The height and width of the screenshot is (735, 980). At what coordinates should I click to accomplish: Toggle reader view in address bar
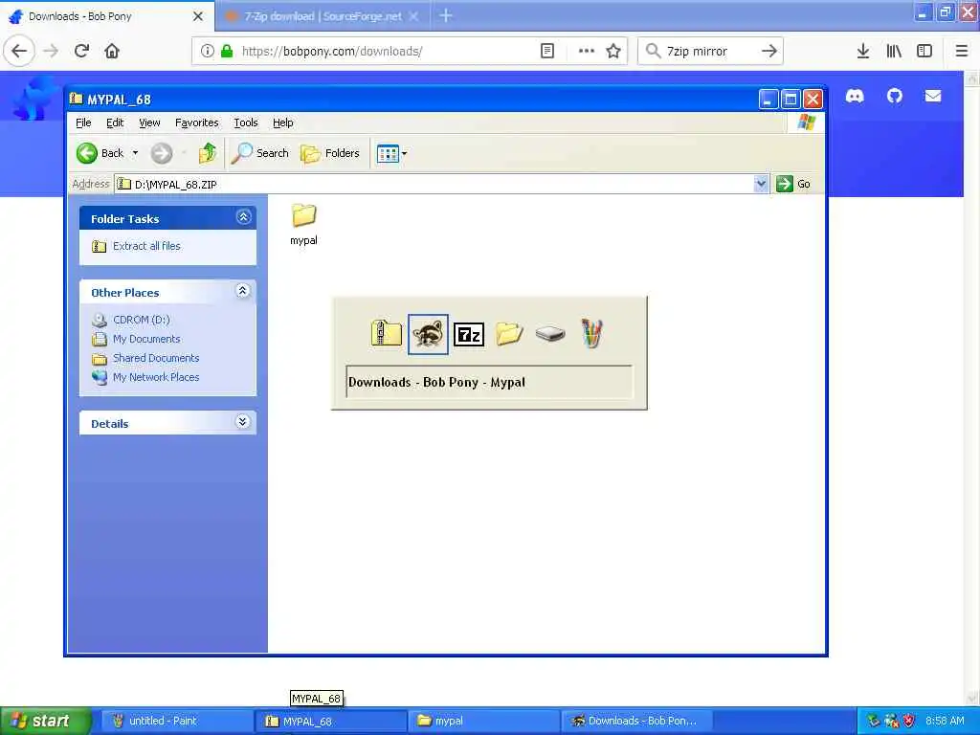[x=546, y=51]
